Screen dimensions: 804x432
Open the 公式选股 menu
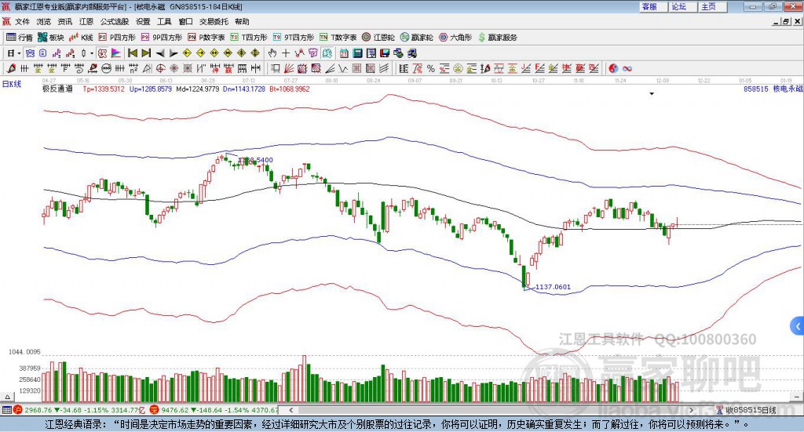115,21
